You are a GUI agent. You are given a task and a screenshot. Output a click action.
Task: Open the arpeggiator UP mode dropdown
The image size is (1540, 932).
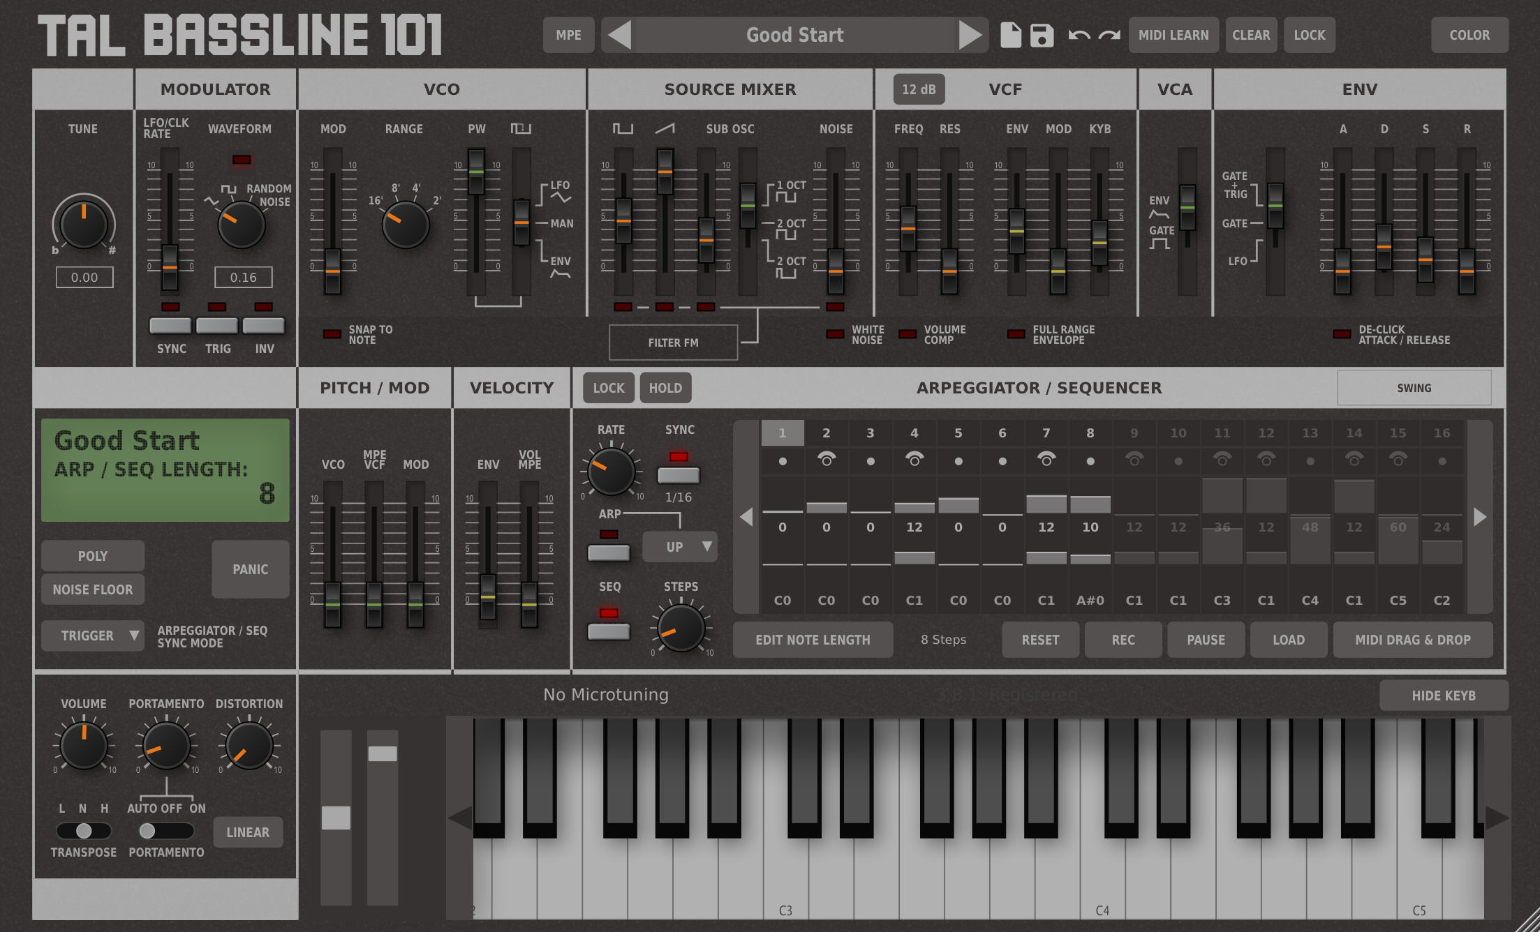(x=680, y=547)
